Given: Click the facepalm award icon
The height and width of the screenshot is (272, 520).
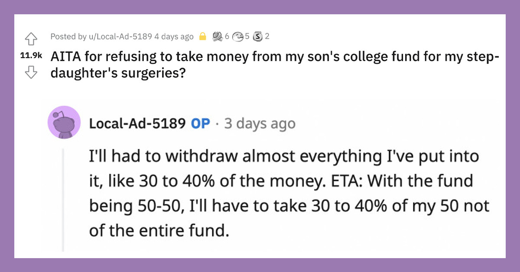Looking at the screenshot, I should pyautogui.click(x=237, y=36).
